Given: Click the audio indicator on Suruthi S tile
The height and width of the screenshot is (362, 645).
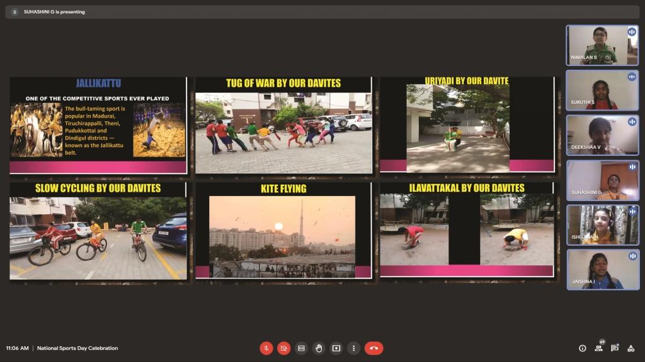Looking at the screenshot, I should [x=631, y=77].
